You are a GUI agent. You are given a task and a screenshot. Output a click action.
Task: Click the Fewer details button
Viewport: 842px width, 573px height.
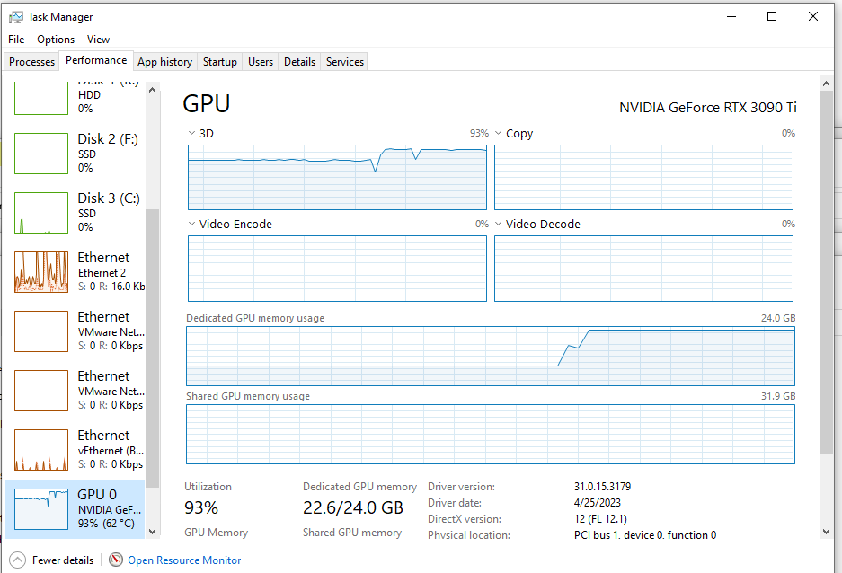(62, 560)
